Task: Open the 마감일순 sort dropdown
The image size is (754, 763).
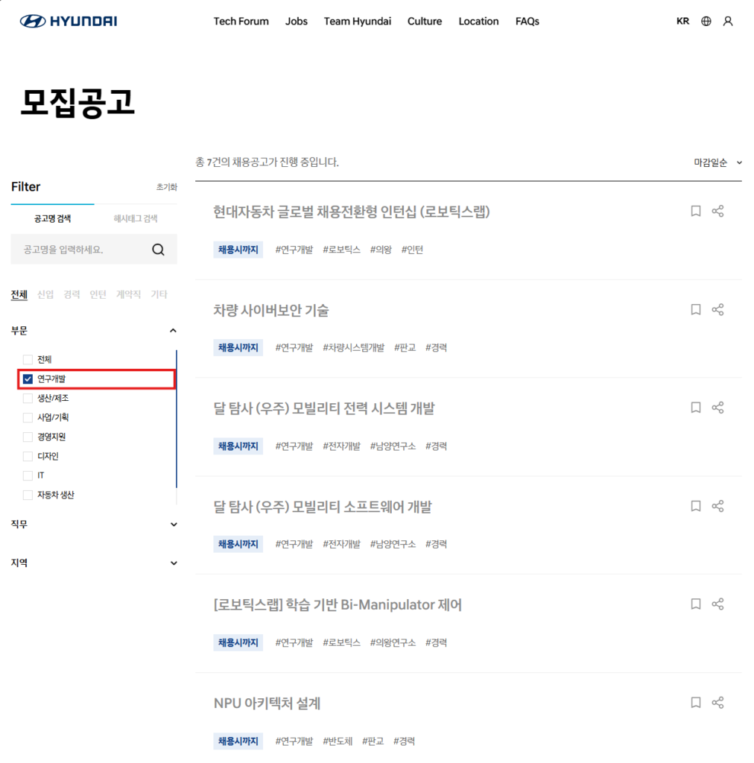Action: click(718, 162)
